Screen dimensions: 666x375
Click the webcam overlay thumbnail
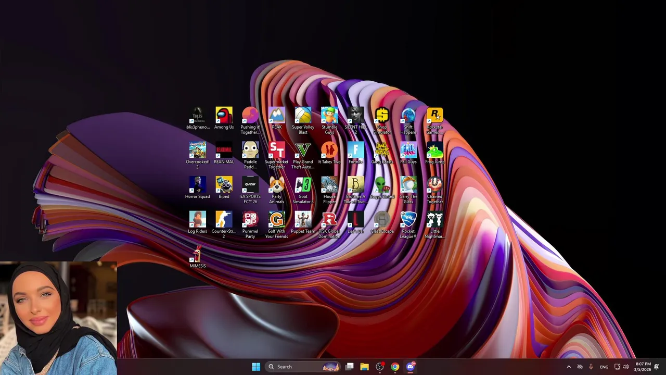[58, 318]
